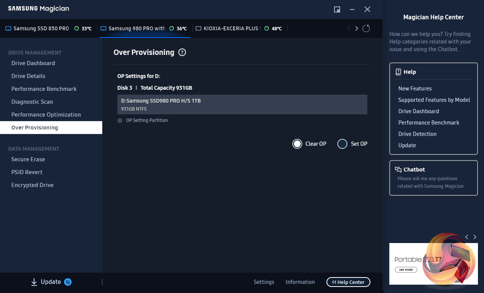Switch to Samsung 980 PRO tab
Screen dimensions: 484x293
coord(145,28)
